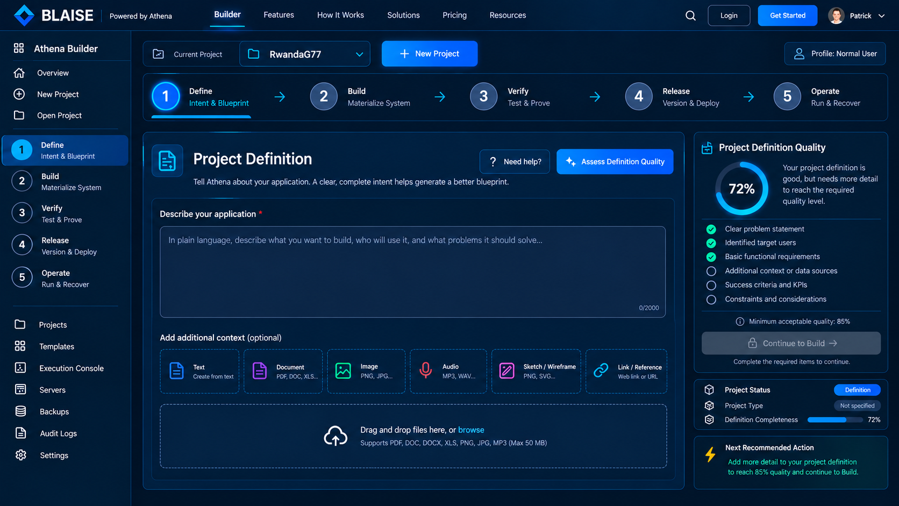The width and height of the screenshot is (899, 506).
Task: Click the 72% quality ring gauge
Action: coord(741,189)
